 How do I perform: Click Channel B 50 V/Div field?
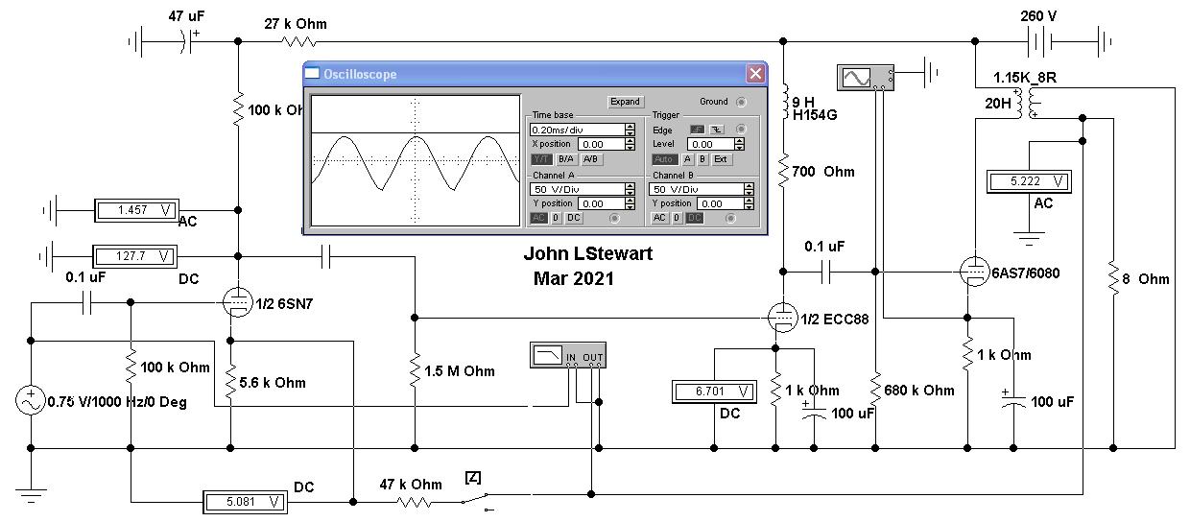(x=696, y=189)
